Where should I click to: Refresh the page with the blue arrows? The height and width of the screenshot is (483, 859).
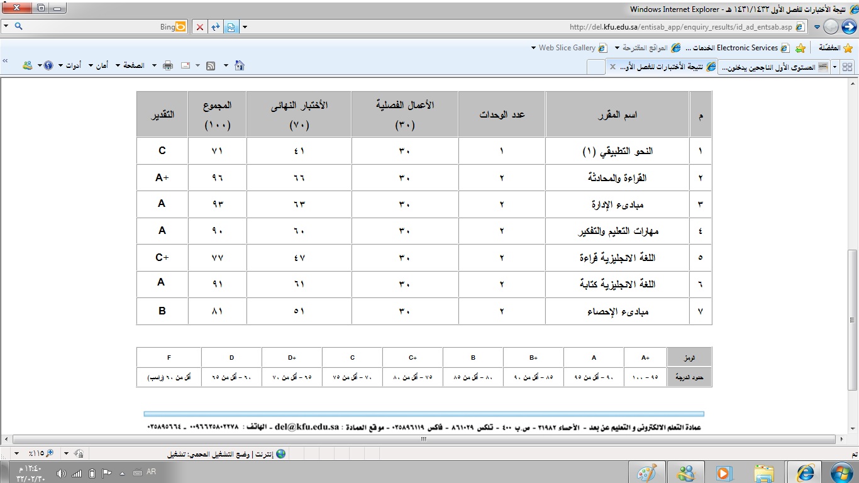coord(216,27)
